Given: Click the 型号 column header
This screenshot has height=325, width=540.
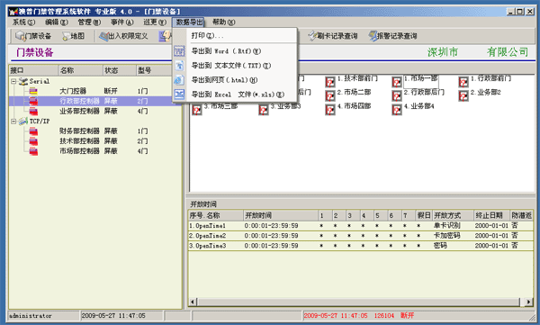Looking at the screenshot, I should coord(154,70).
